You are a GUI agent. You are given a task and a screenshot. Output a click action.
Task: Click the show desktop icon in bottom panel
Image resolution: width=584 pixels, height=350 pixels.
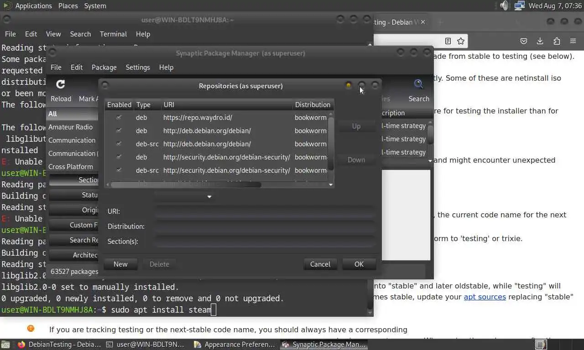point(5,345)
